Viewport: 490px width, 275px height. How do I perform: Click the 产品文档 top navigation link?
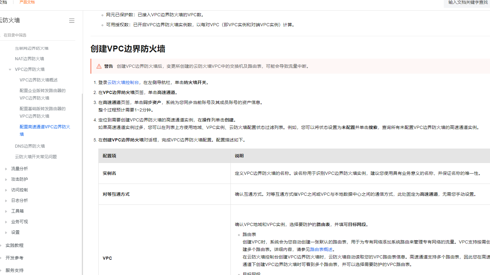pos(27,2)
